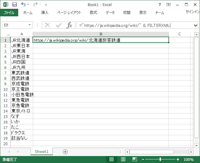Open Excel Help question mark
Screen dimensions: 200x163
160,5
